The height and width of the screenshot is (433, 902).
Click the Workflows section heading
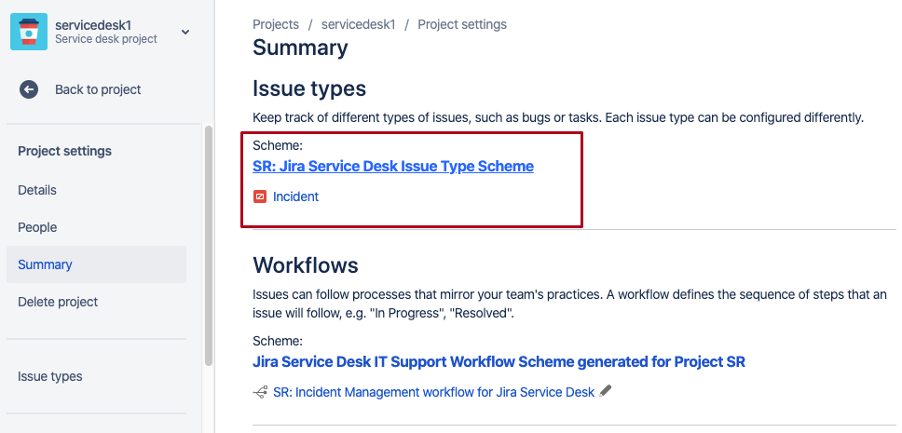tap(306, 265)
